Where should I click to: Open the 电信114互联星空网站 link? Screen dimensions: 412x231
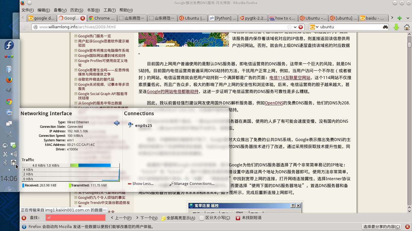click(x=290, y=78)
